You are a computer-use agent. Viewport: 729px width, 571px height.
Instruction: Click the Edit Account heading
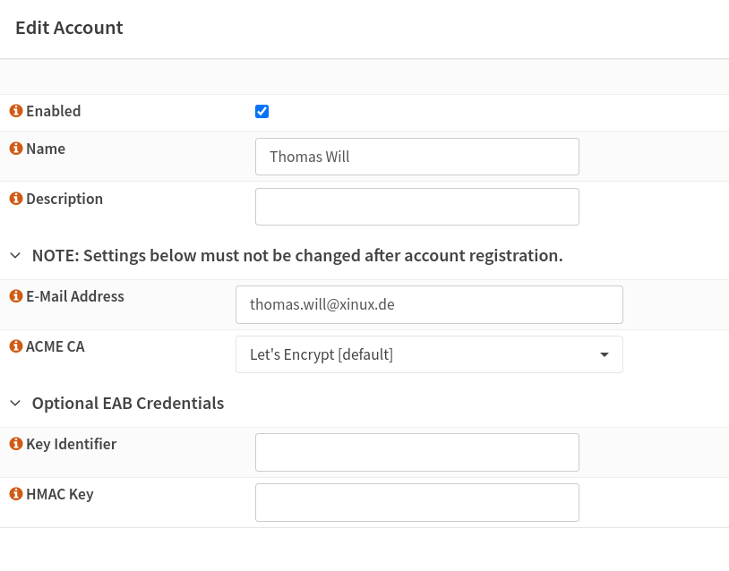click(x=69, y=28)
